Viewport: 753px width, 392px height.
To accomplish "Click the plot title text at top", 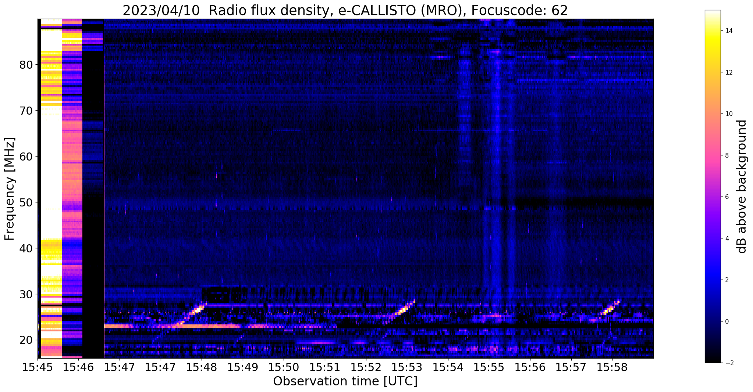I will click(345, 11).
